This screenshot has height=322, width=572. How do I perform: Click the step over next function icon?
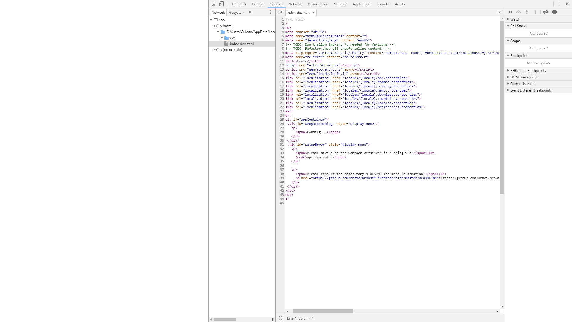[x=518, y=12]
